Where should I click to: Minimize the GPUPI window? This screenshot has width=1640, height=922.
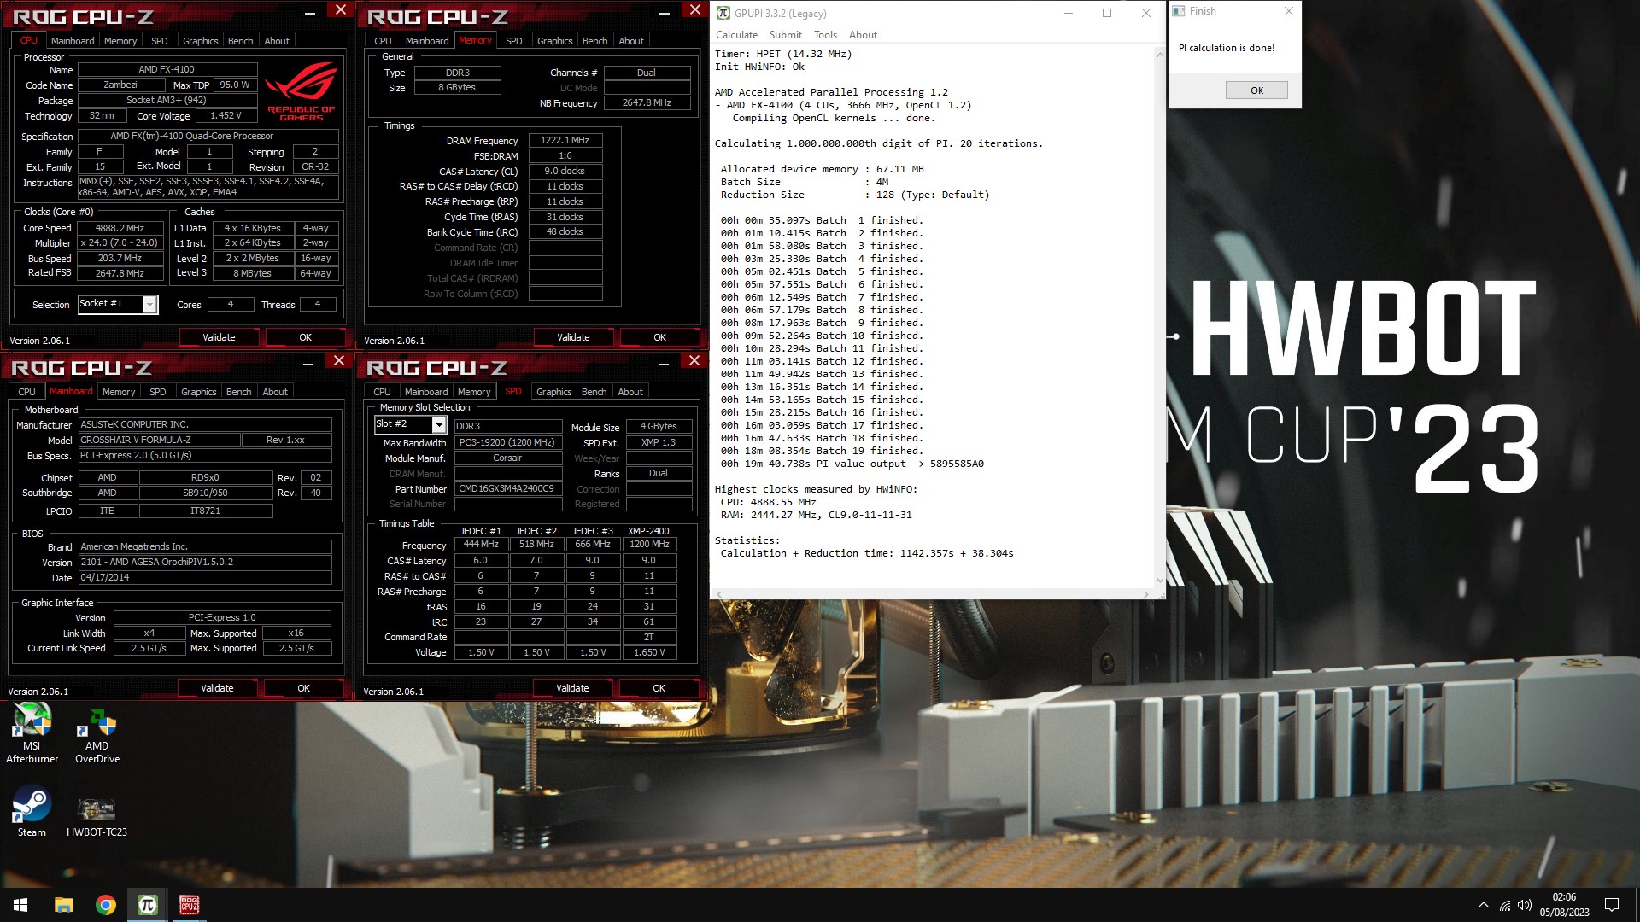[1069, 13]
